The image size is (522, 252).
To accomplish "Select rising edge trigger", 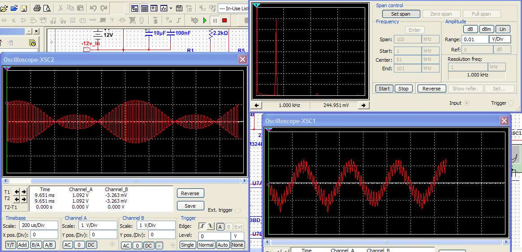I will (202, 226).
